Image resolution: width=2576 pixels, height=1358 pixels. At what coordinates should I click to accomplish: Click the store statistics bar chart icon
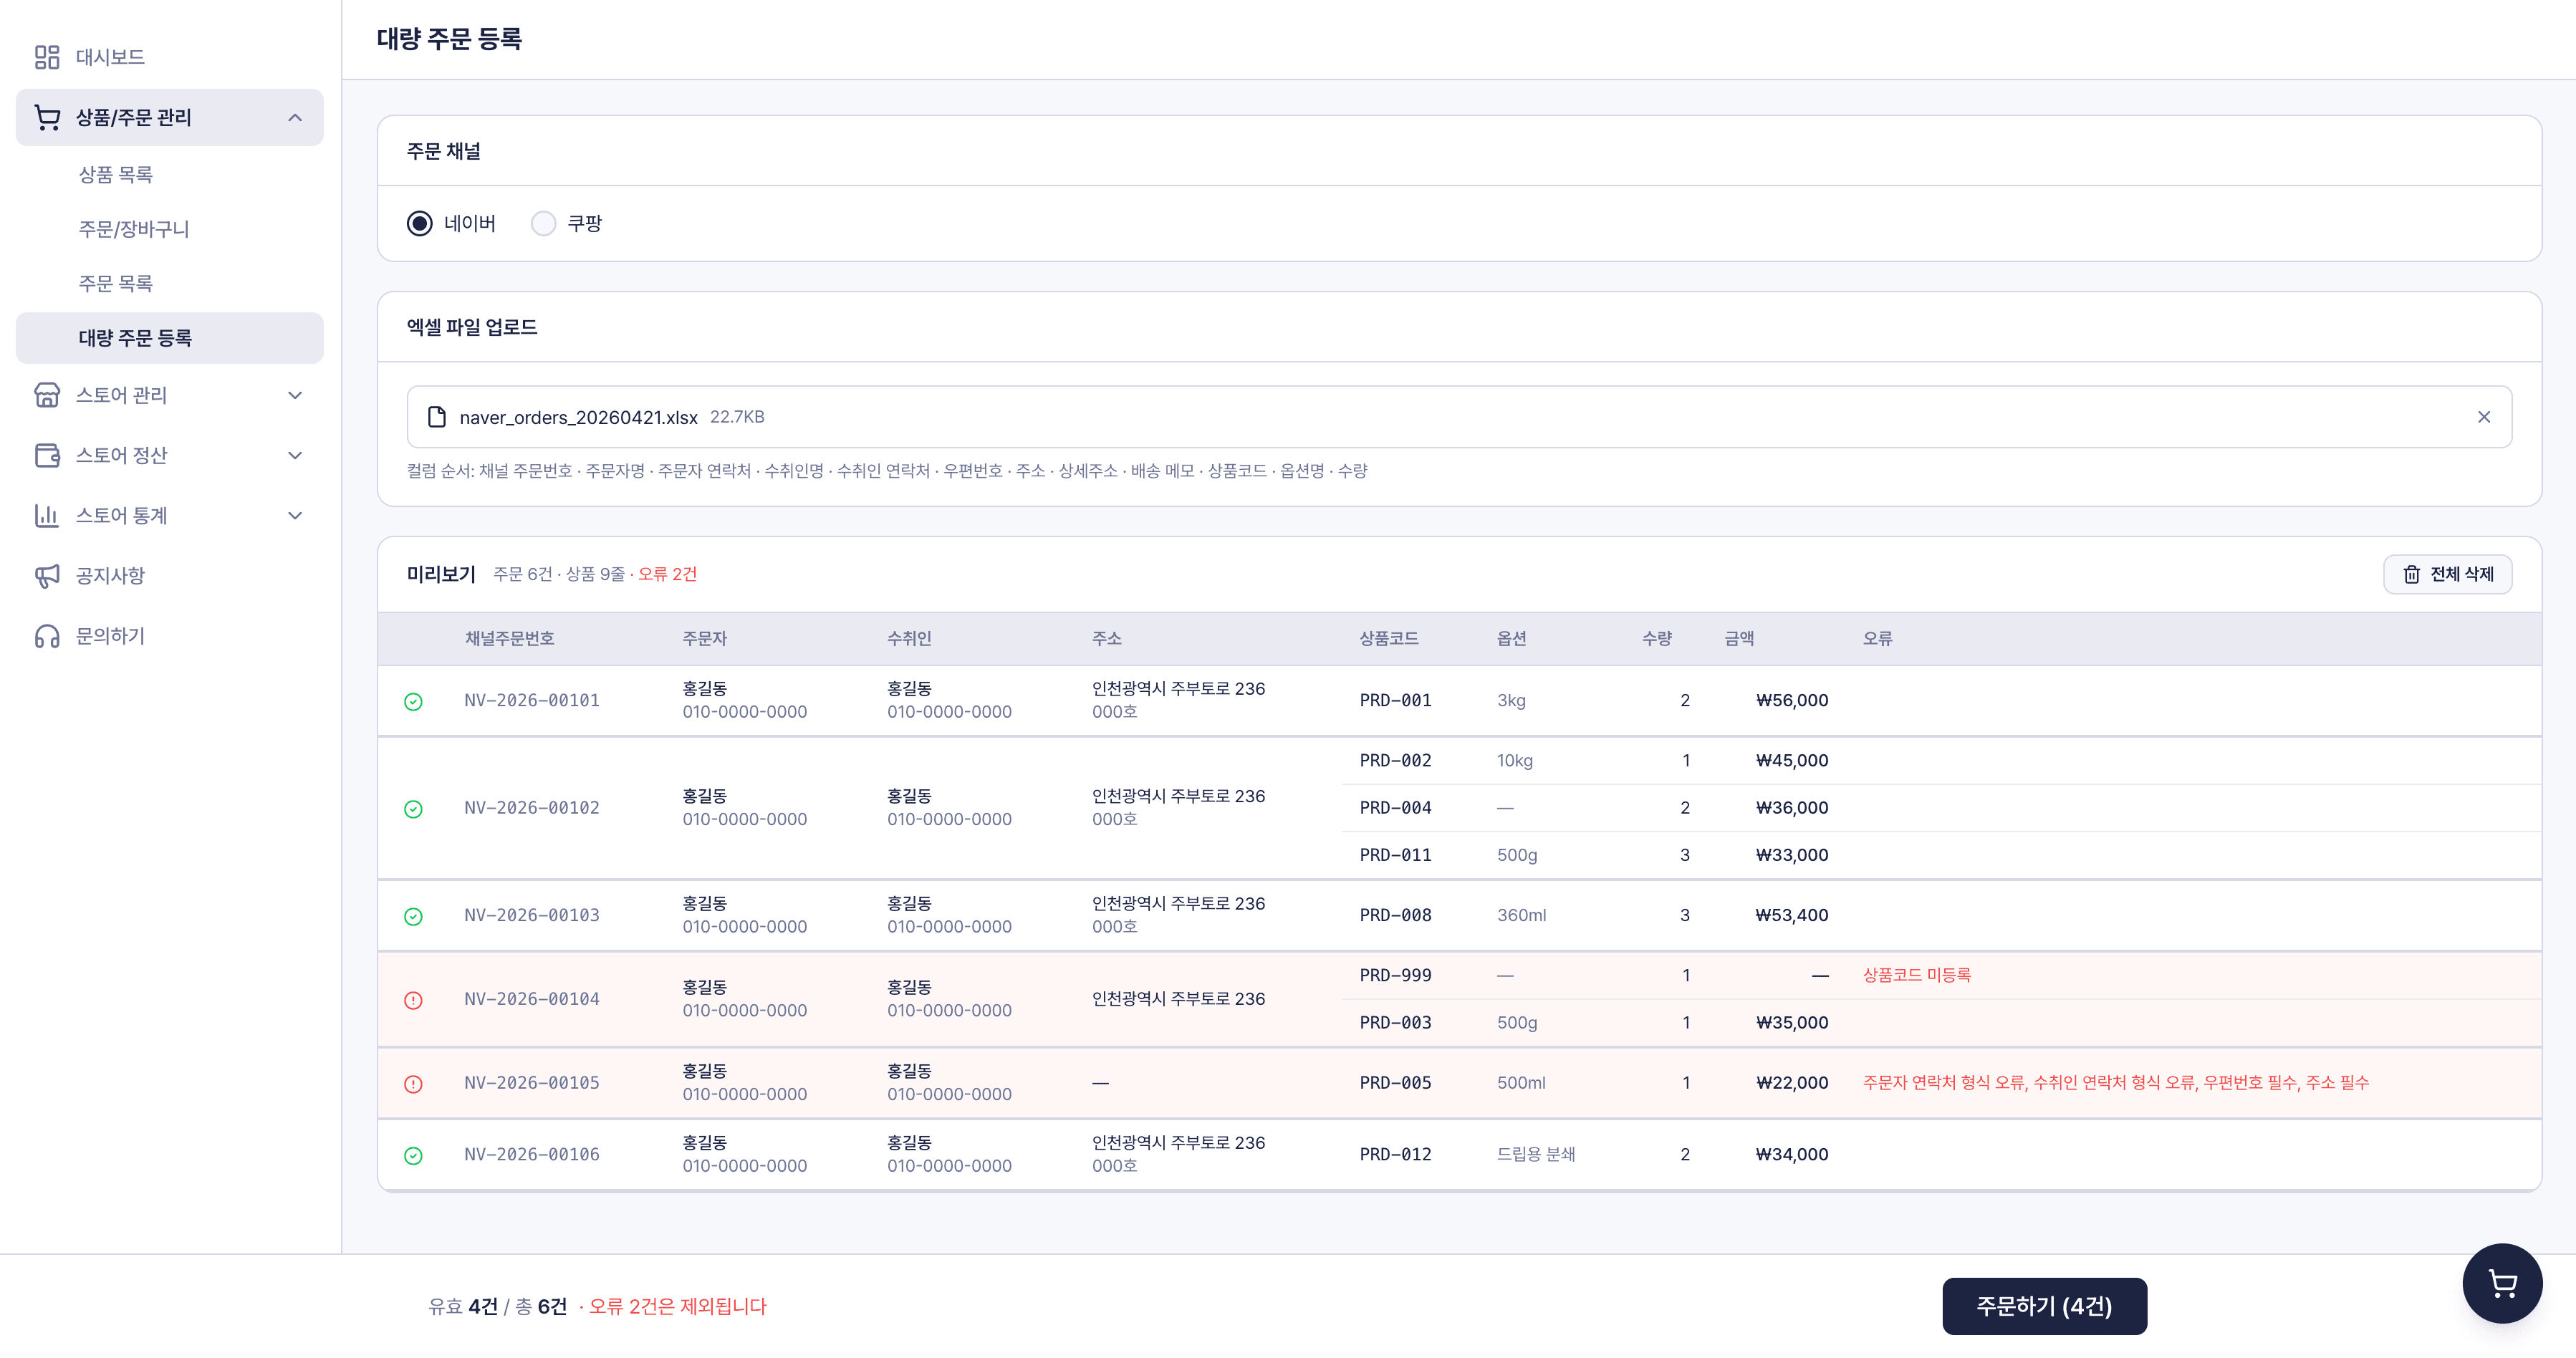point(47,515)
